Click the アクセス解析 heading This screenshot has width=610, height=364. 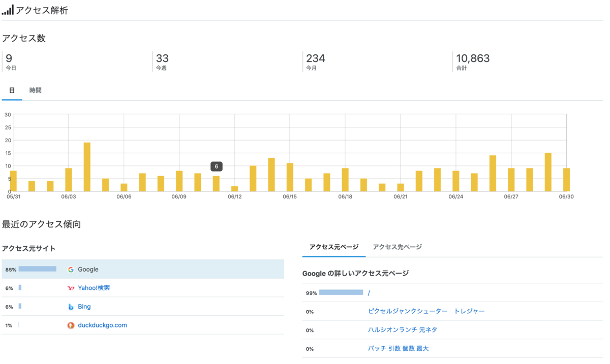point(42,10)
